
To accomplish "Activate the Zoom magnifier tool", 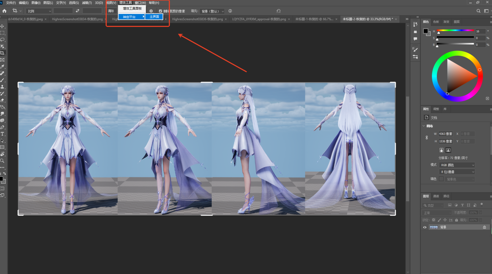I will 2,161.
